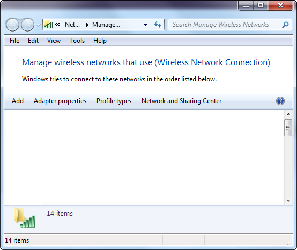Open Network and Sharing Center

(x=181, y=101)
